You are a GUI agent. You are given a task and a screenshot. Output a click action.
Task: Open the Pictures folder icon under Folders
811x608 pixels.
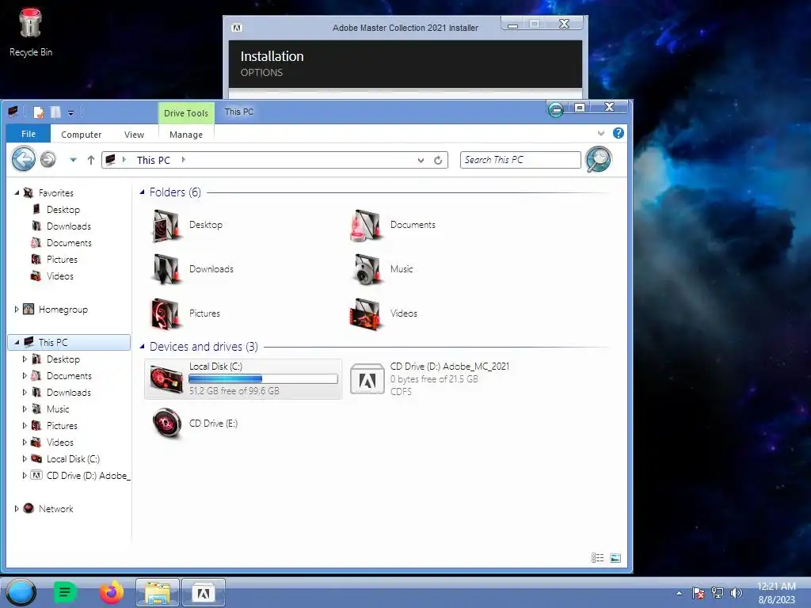point(166,313)
